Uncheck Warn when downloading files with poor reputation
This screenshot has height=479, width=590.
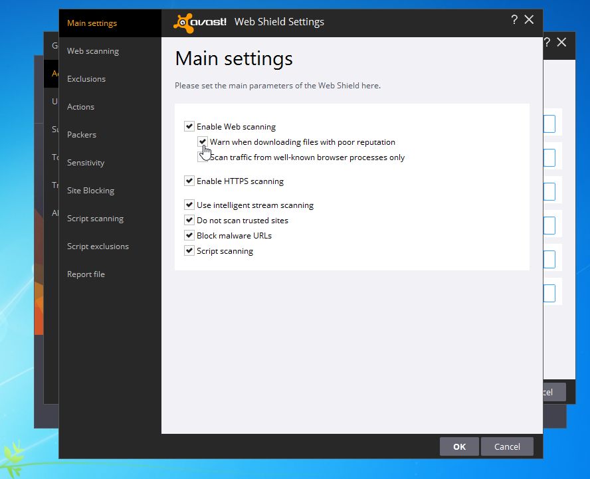pyautogui.click(x=203, y=142)
